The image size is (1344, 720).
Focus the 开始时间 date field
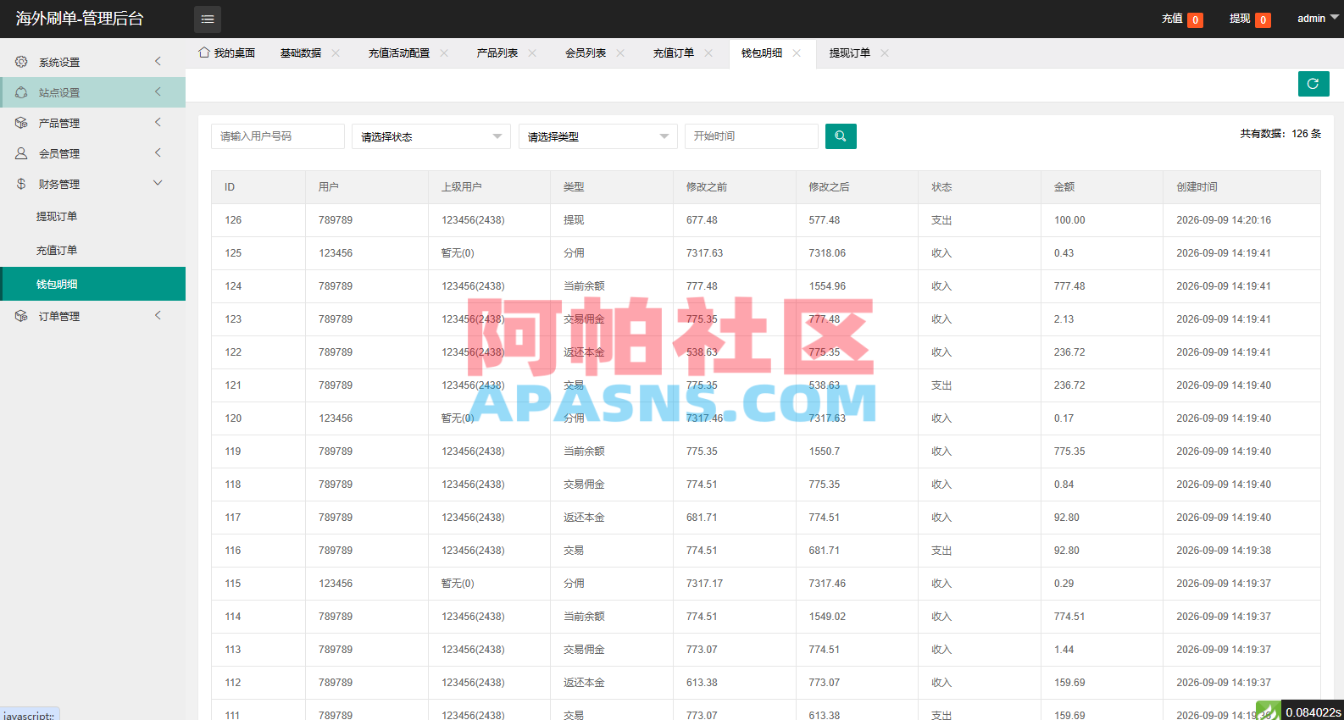tap(752, 136)
